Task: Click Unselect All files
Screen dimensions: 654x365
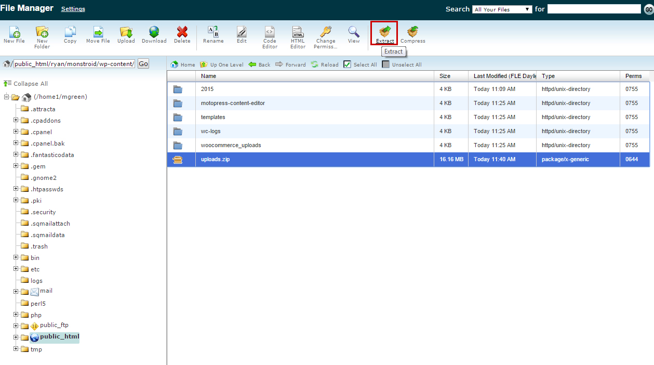Action: click(x=385, y=64)
